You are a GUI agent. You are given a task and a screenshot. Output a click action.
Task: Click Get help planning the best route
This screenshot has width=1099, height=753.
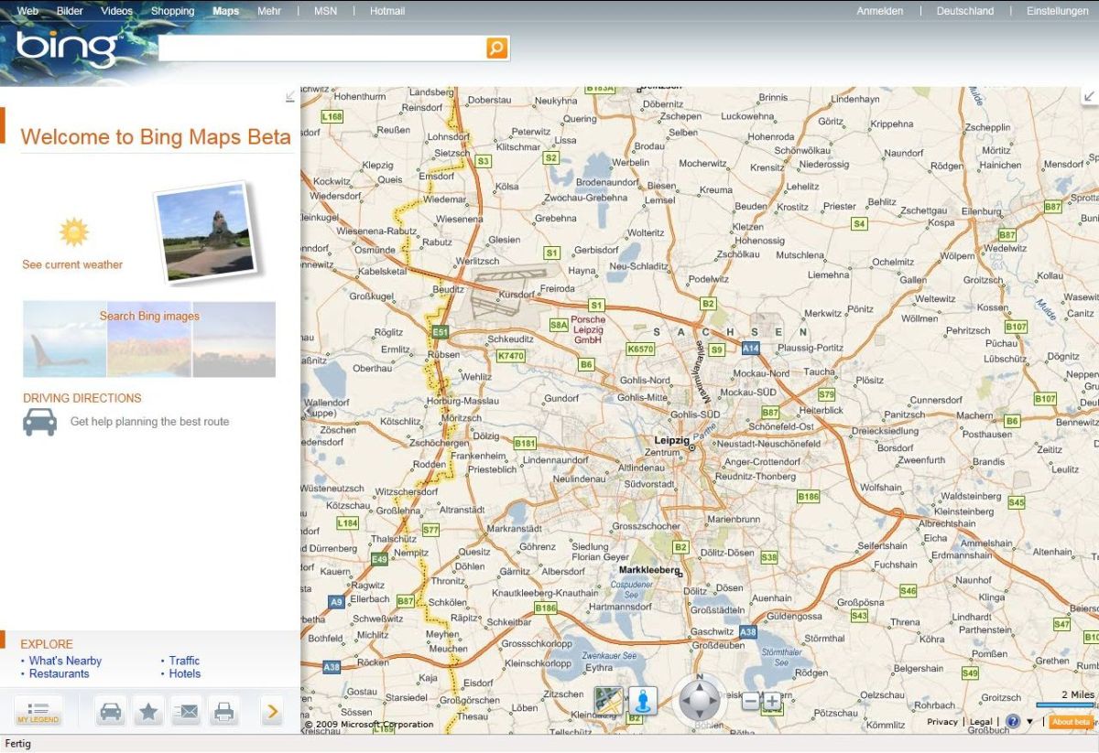pyautogui.click(x=150, y=422)
